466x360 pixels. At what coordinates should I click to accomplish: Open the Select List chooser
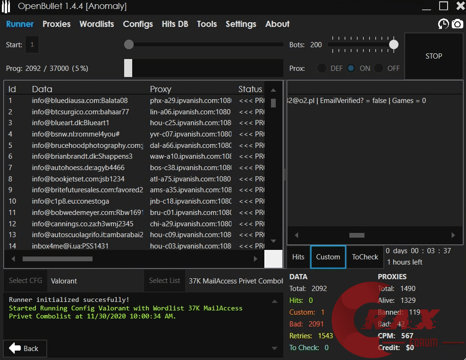pyautogui.click(x=164, y=281)
